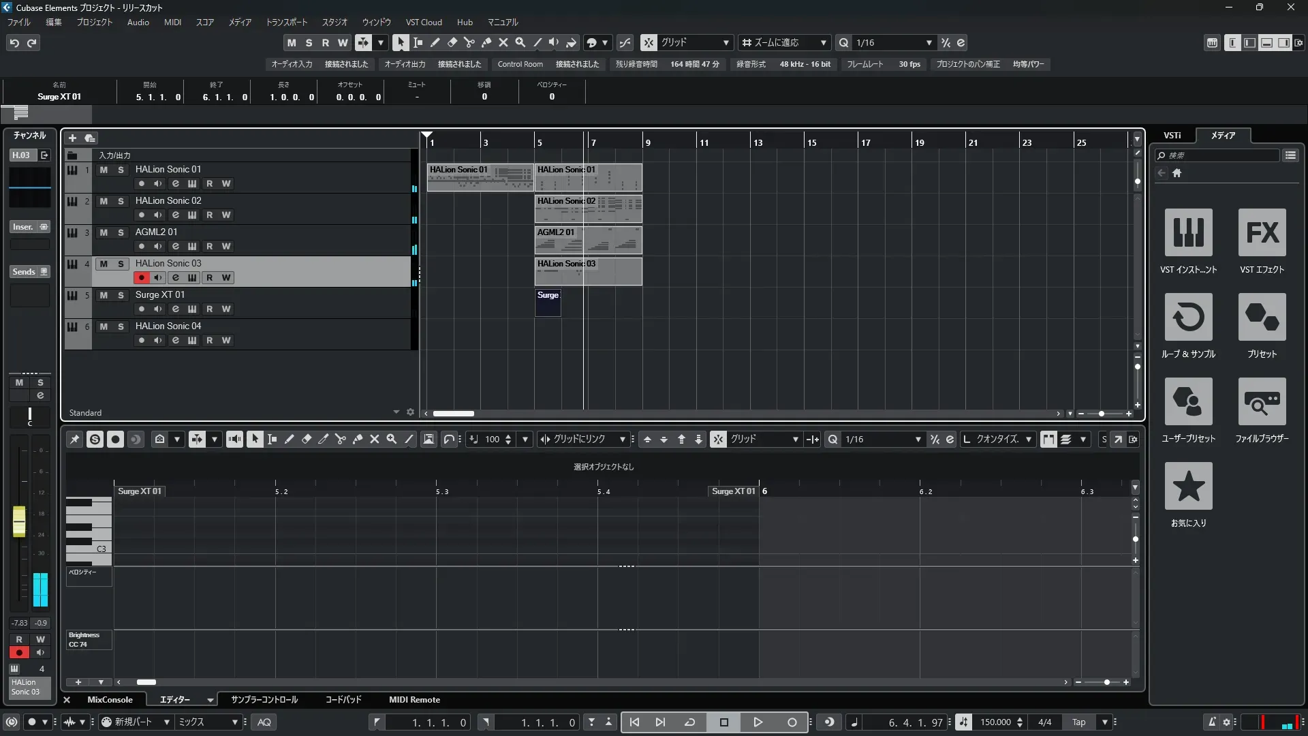Open the Transport menu
The height and width of the screenshot is (736, 1308).
coord(286,22)
